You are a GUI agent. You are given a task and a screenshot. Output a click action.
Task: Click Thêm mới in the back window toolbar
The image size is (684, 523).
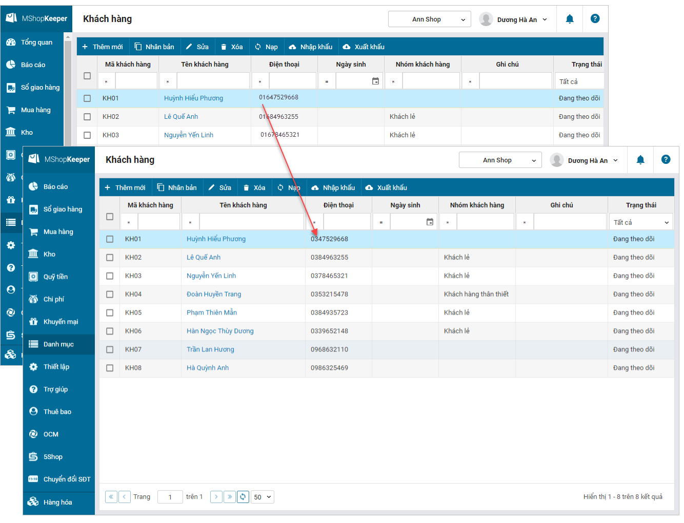[103, 47]
